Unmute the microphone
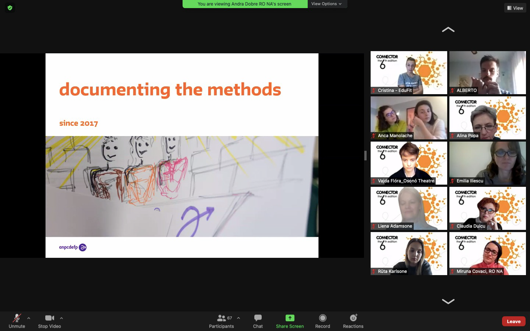The image size is (530, 331). [17, 321]
